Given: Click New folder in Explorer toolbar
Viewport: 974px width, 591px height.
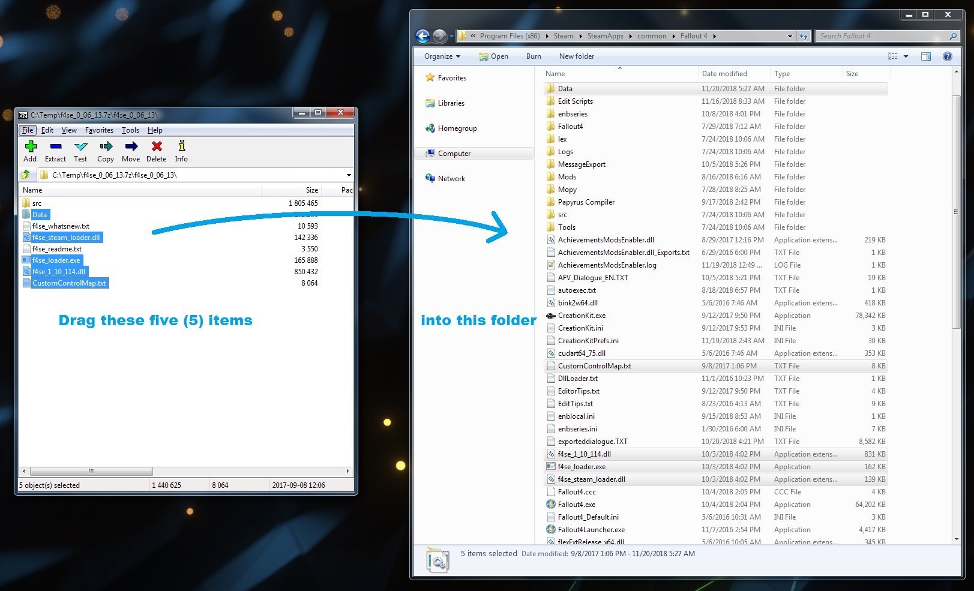Looking at the screenshot, I should tap(577, 56).
